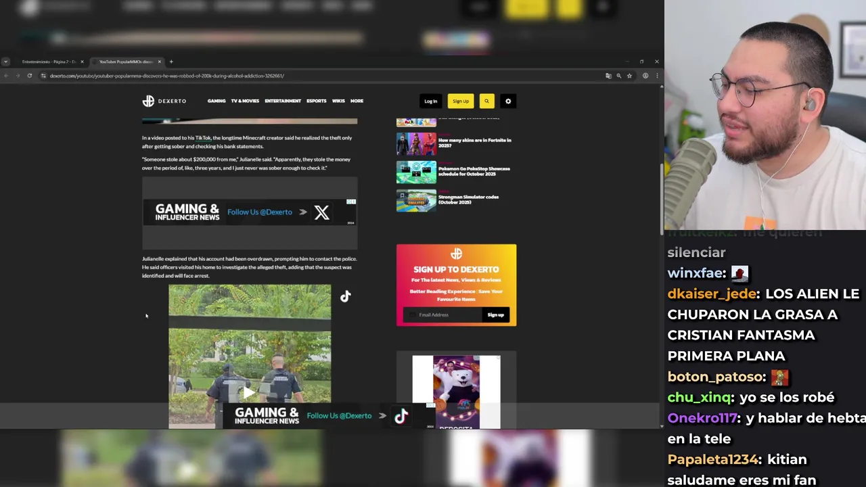The width and height of the screenshot is (866, 487).
Task: Click site info icon left of URL
Action: [x=43, y=76]
